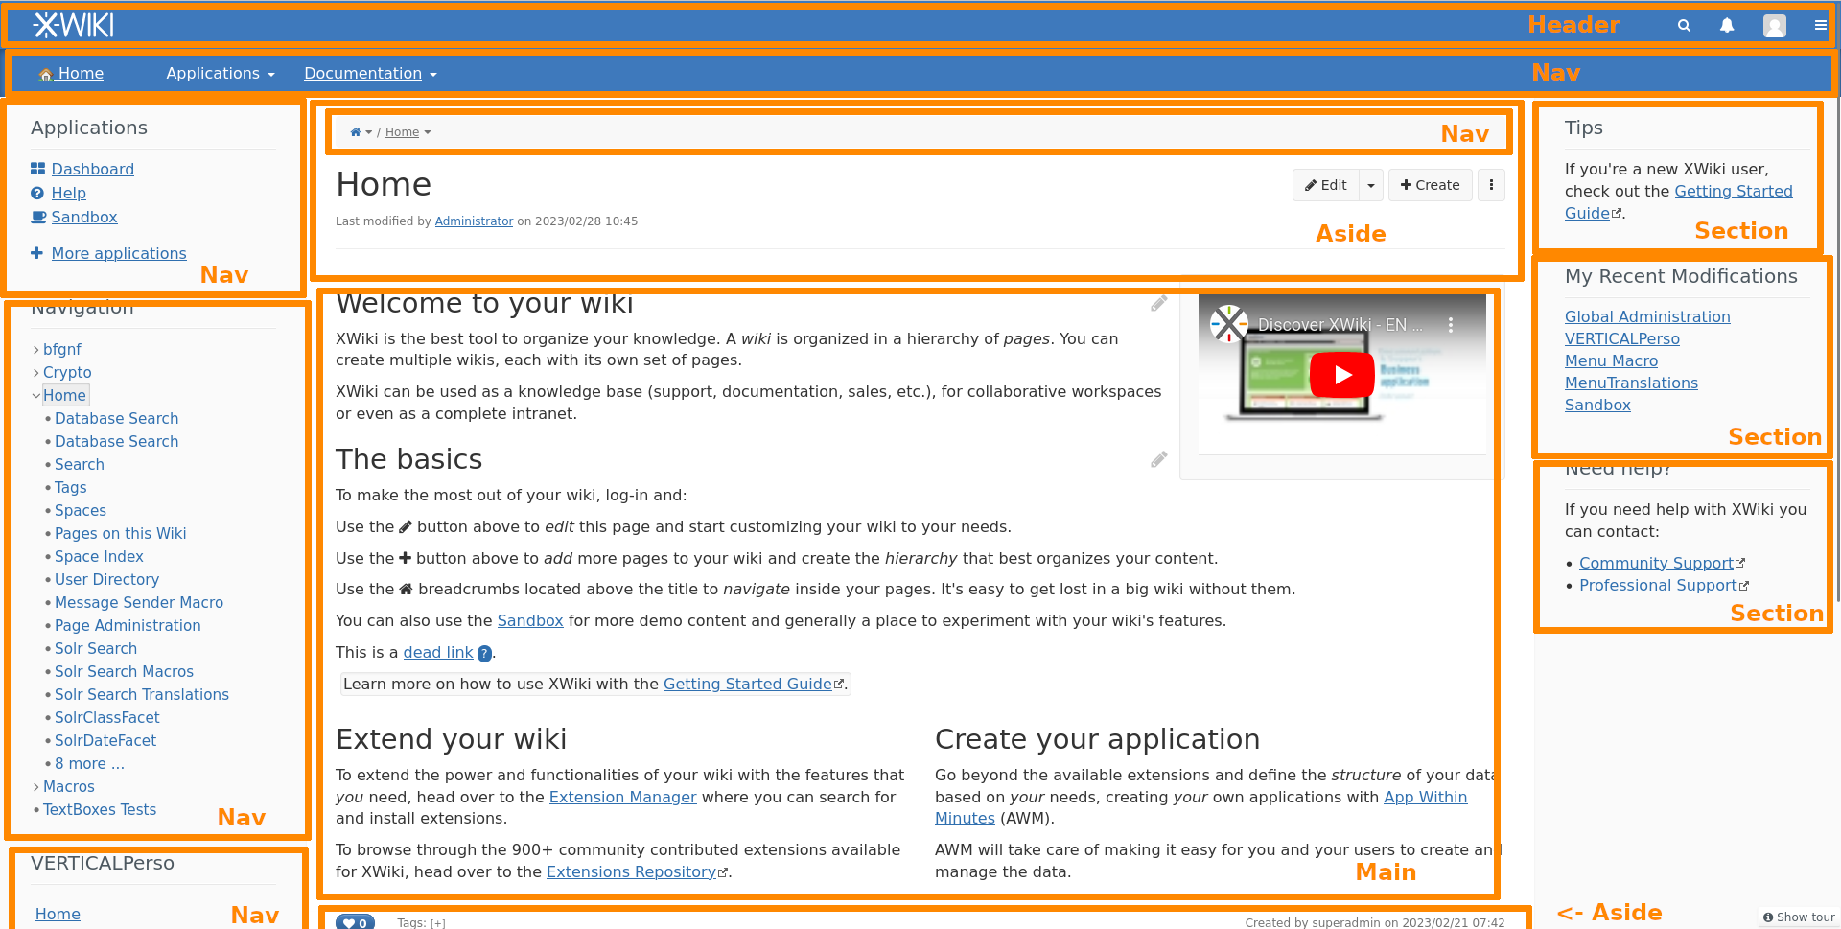This screenshot has height=929, width=1841.
Task: Open Solr Search Translations tree item
Action: 142,695
